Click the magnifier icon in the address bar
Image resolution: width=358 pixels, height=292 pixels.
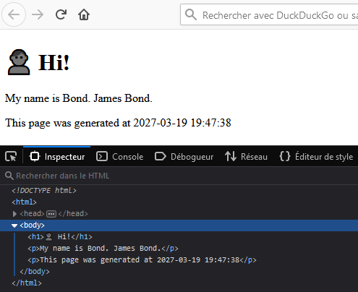(x=191, y=14)
